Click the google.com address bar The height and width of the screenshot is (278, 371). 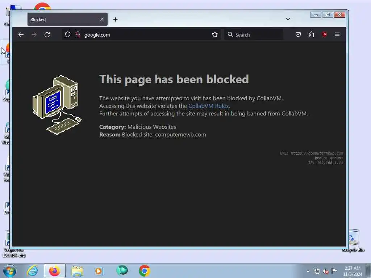click(142, 35)
